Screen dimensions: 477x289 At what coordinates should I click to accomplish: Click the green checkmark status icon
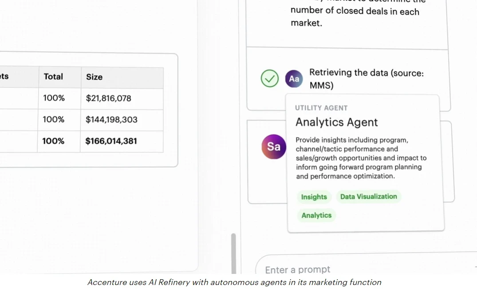click(269, 79)
